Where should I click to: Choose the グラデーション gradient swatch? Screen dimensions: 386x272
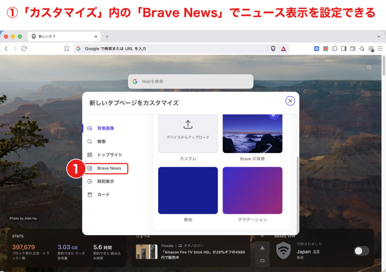(x=252, y=191)
